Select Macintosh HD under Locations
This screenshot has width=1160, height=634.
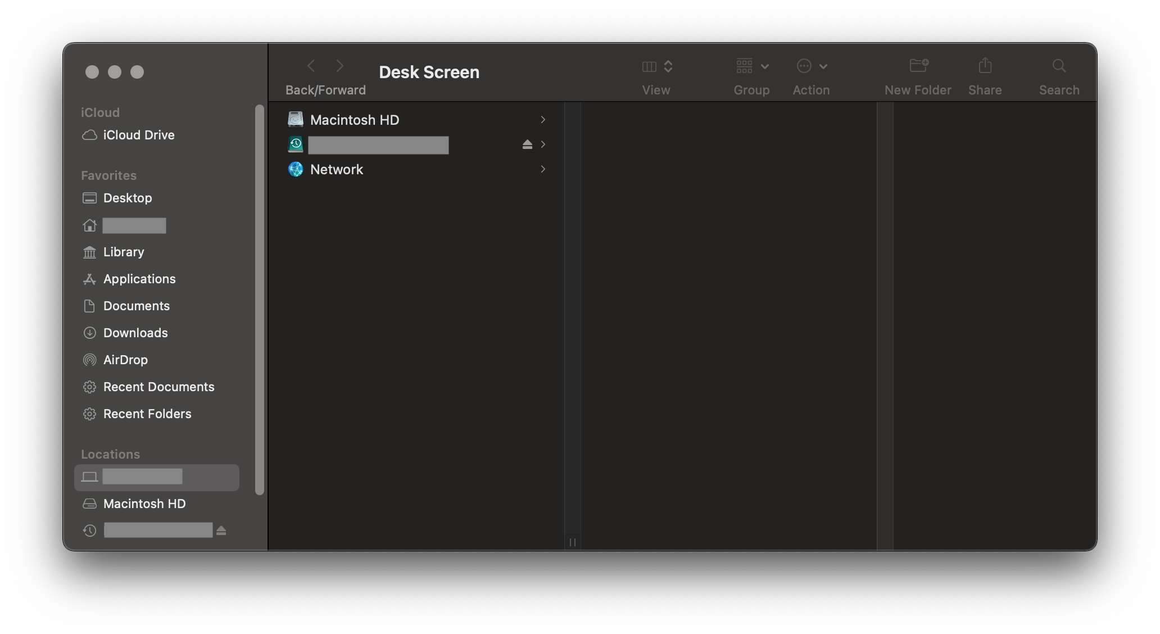pos(144,504)
